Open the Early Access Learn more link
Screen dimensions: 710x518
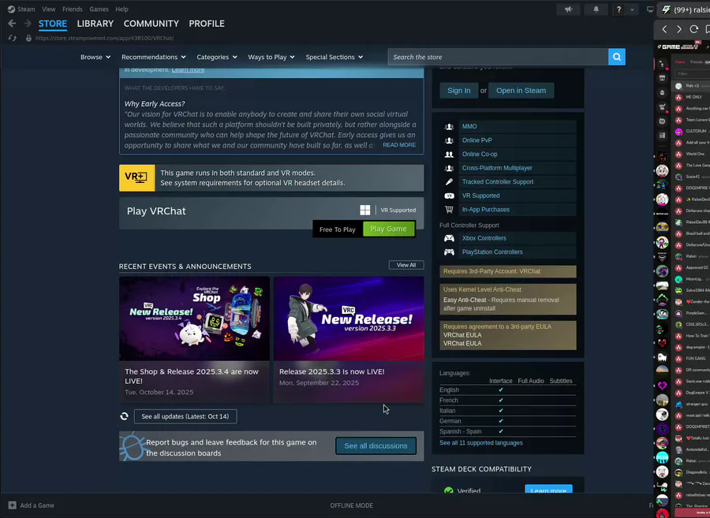188,69
